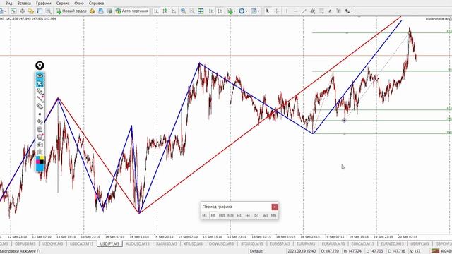Open the templates dropdown
The width and height of the screenshot is (452, 254).
(255, 11)
